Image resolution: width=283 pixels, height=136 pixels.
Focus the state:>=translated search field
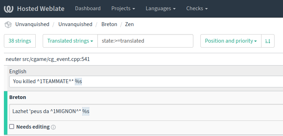145,41
